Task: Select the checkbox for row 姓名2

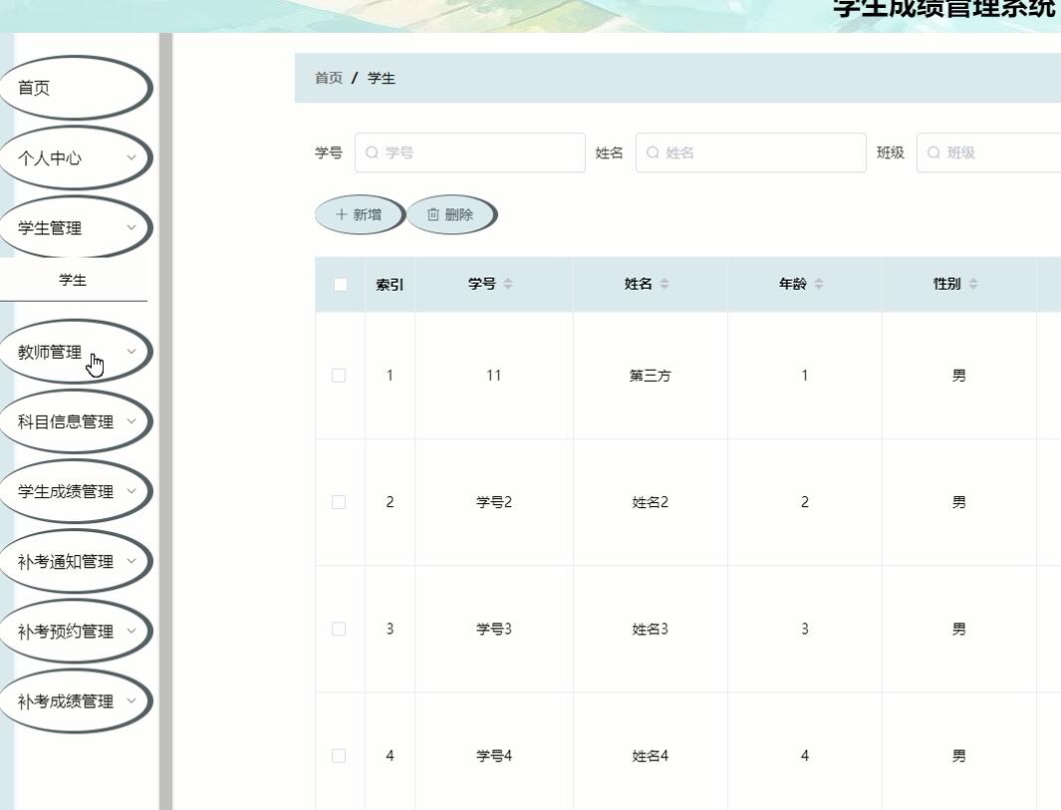Action: 339,502
